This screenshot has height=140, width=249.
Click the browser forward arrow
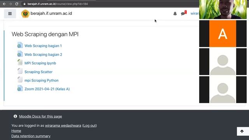(x=11, y=4)
